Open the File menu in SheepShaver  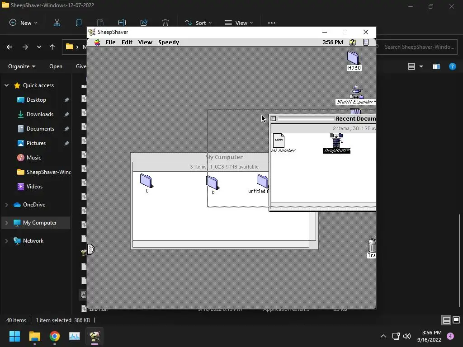[x=110, y=42]
